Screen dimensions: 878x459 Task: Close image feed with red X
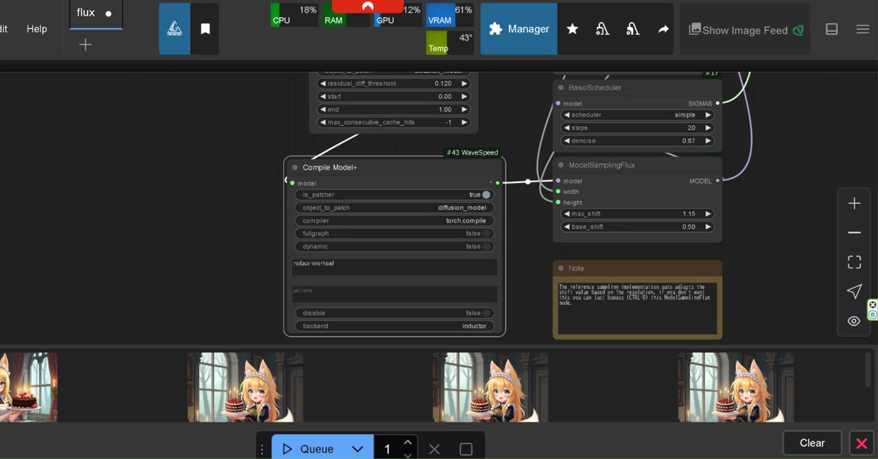click(862, 443)
